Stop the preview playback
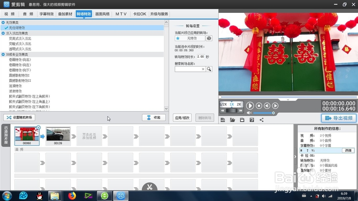Viewport: 358px width, 201px height. (259, 106)
